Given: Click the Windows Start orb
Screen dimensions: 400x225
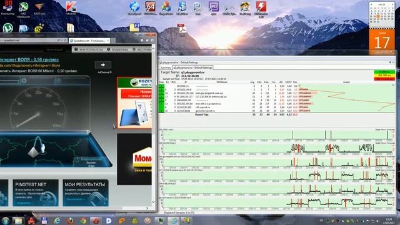Looking at the screenshot, I should (6, 221).
